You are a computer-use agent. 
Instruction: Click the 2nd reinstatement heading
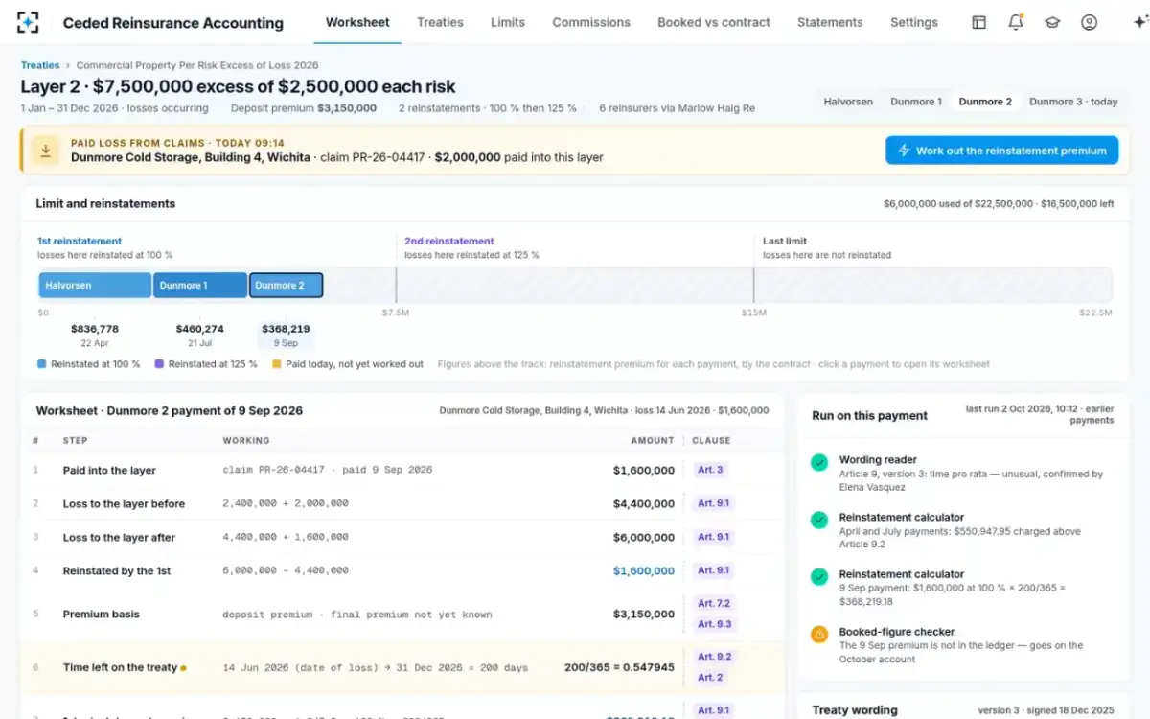pos(449,242)
